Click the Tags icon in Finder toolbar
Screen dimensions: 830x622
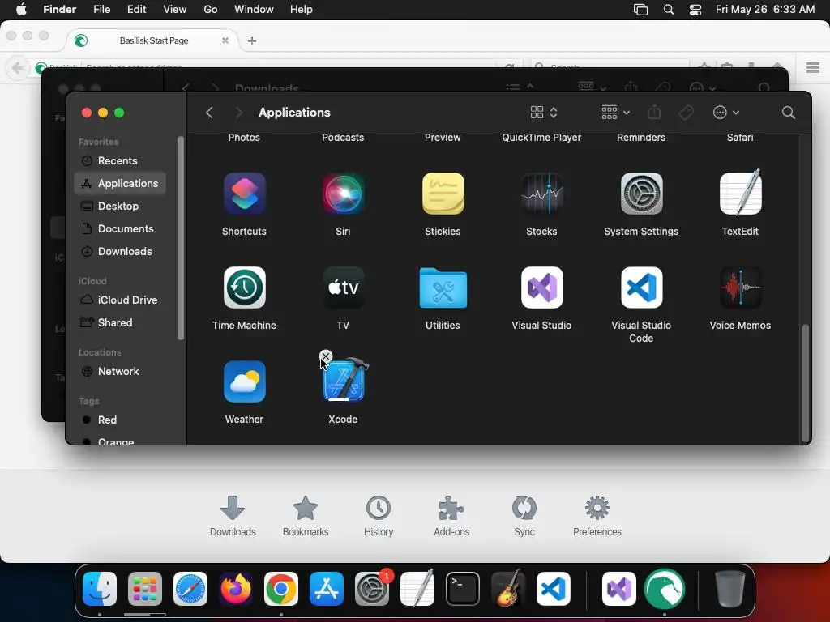click(x=686, y=112)
